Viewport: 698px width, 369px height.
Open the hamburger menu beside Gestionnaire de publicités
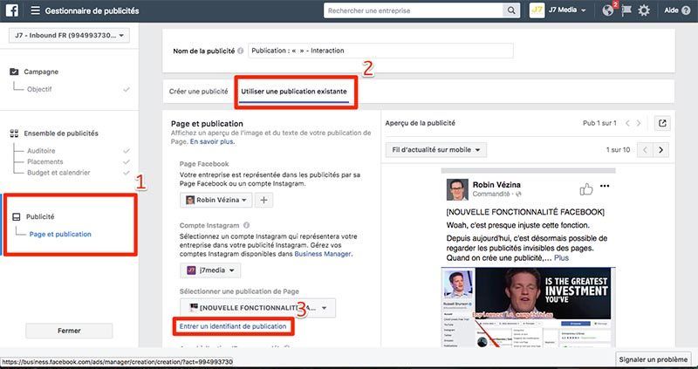click(35, 10)
